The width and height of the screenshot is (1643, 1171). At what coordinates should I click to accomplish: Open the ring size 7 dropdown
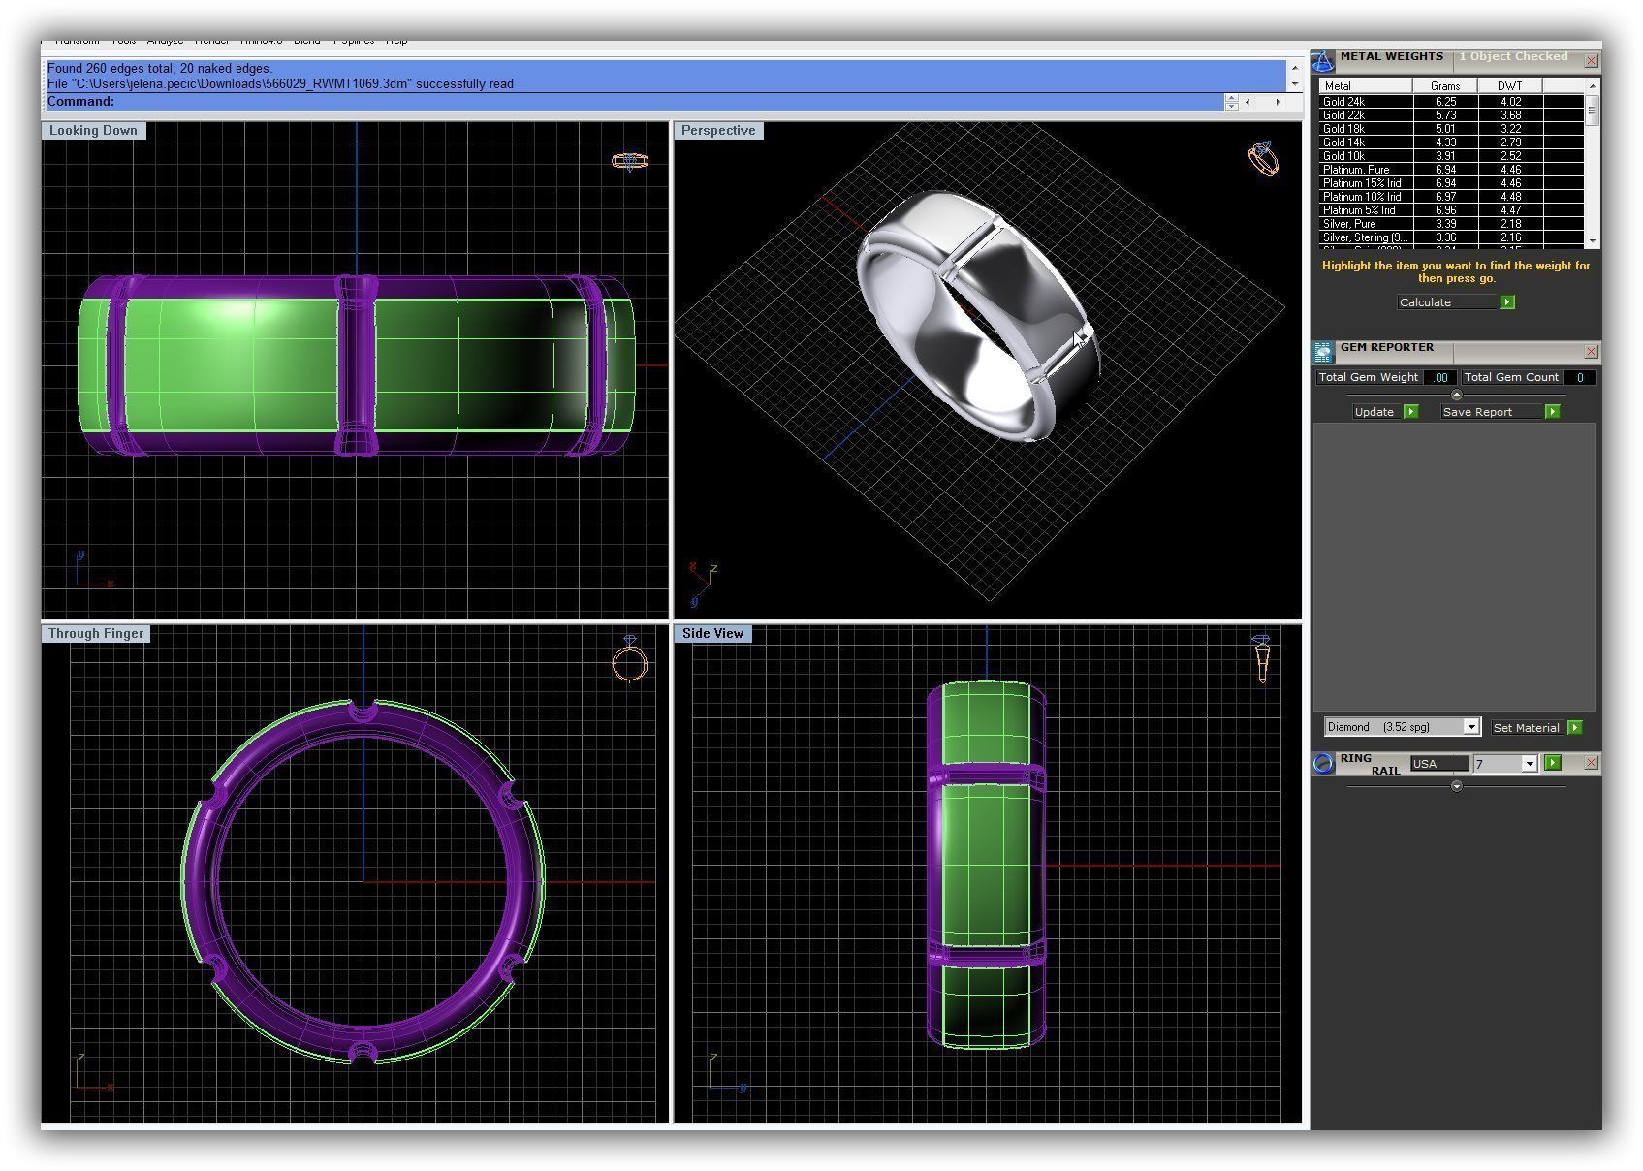click(1530, 764)
